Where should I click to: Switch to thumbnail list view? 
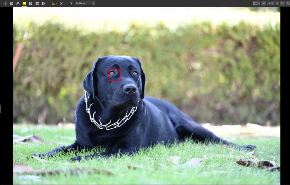pos(12,3)
